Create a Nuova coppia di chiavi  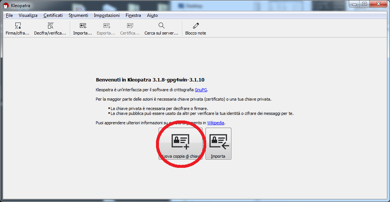pyautogui.click(x=180, y=143)
